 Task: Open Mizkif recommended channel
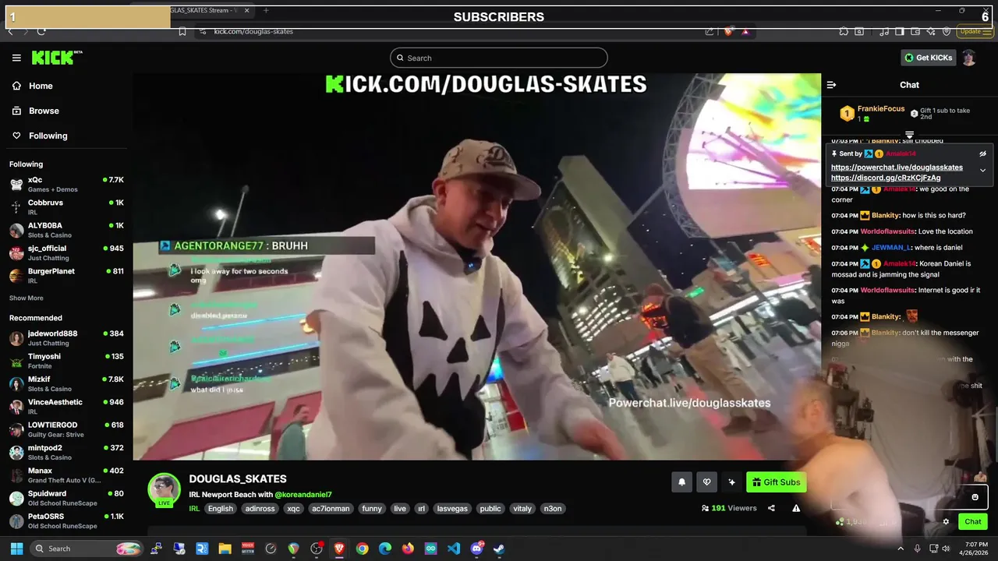click(66, 383)
